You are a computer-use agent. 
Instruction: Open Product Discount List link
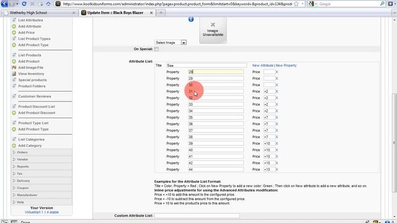37,107
